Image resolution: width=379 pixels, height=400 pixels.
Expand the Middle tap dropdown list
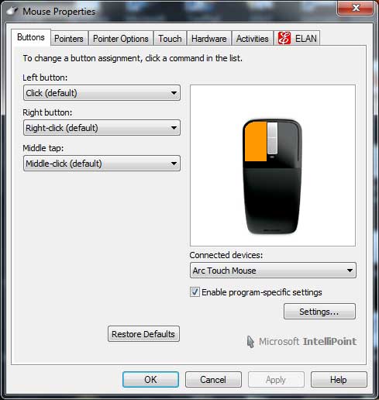pos(102,164)
